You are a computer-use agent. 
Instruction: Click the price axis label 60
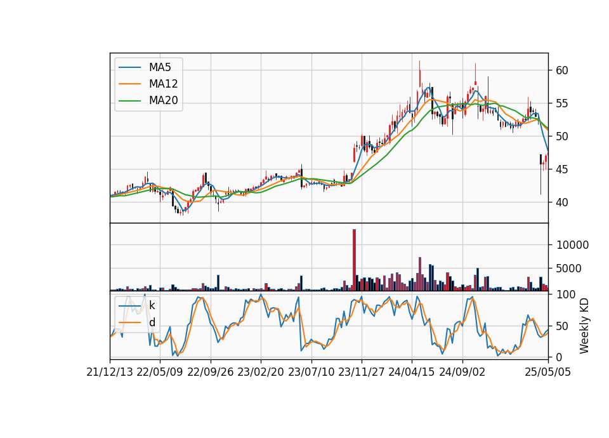click(x=562, y=70)
